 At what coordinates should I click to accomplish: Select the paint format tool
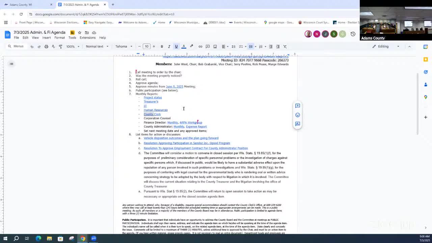(x=60, y=47)
